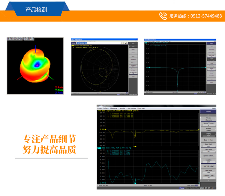Screen dimensions: 225x196
Task: Toggle the Equation OFF softkey
Action: (x=208, y=161)
